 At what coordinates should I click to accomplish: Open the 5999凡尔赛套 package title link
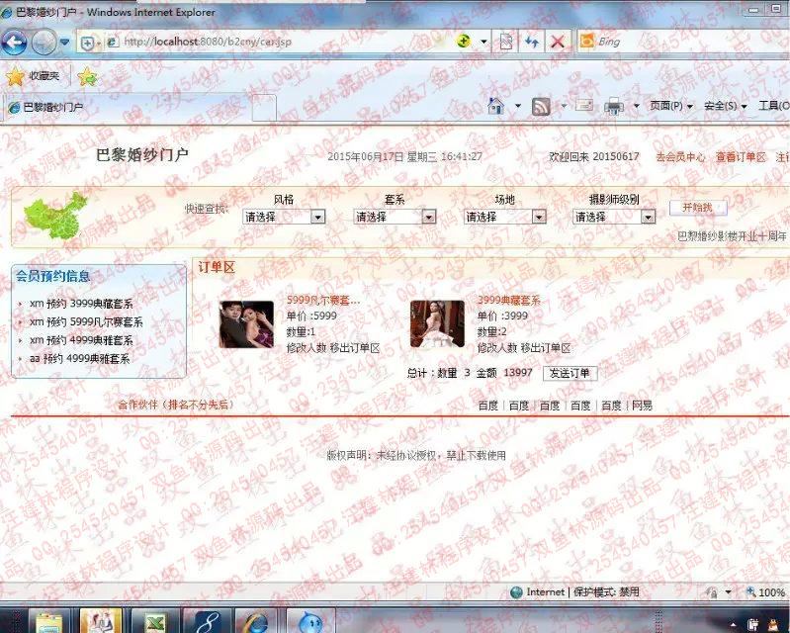(x=323, y=301)
